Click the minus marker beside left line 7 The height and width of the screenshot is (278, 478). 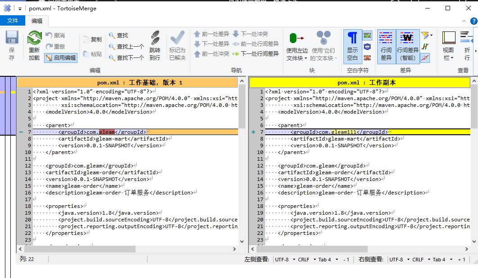tap(21, 132)
